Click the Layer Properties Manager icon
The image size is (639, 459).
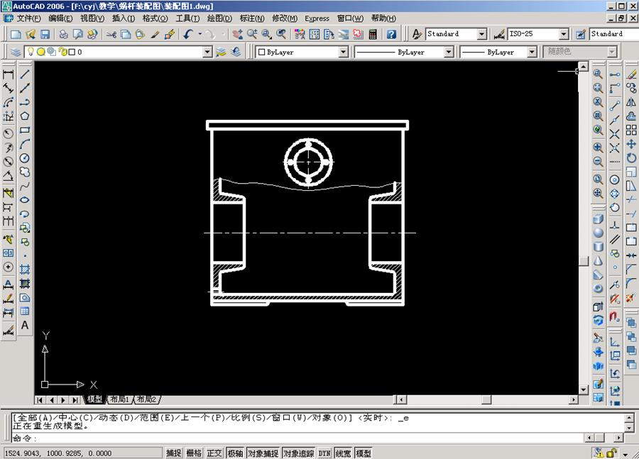(x=14, y=51)
